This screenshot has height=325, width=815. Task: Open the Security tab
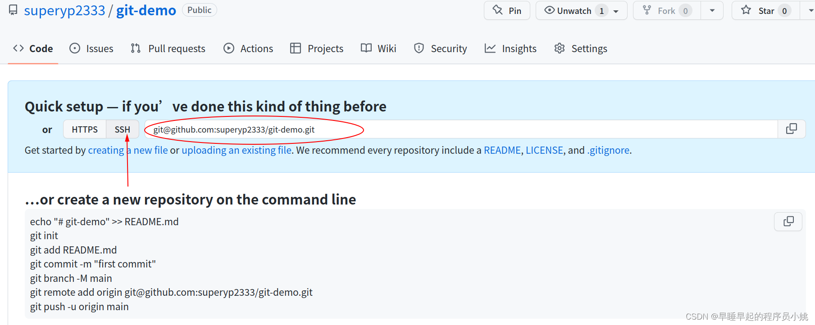(440, 49)
